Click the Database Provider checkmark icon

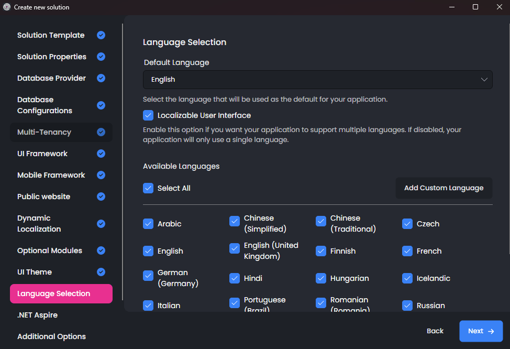(101, 78)
